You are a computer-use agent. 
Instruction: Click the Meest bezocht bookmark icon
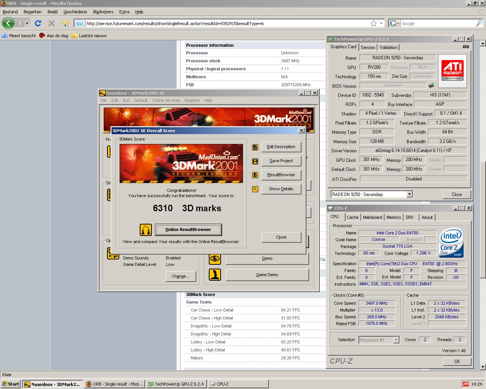[5, 36]
